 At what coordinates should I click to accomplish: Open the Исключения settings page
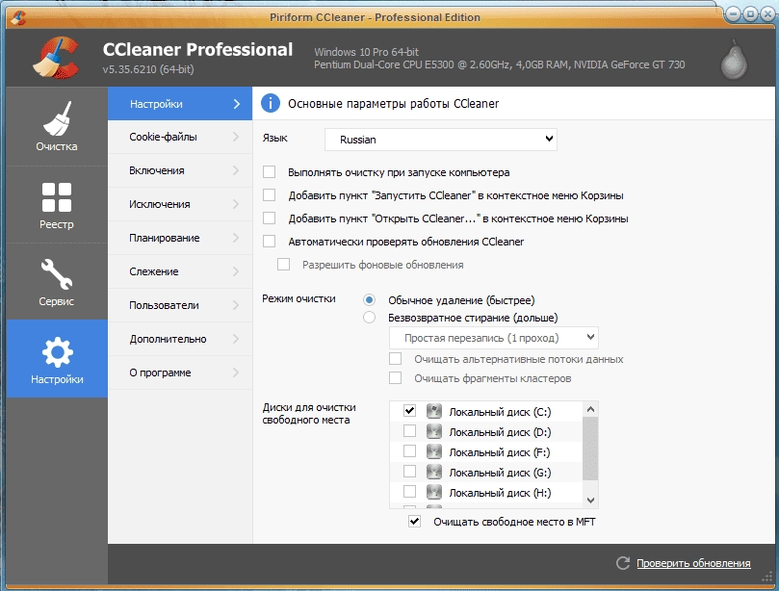click(x=180, y=204)
